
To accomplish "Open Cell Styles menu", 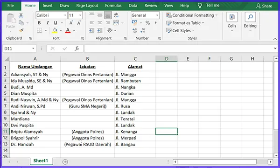I will 180,31.
